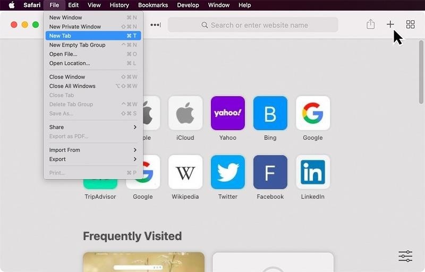The width and height of the screenshot is (425, 272).
Task: Open the second Frequently Visited thumbnail
Action: click(x=273, y=262)
